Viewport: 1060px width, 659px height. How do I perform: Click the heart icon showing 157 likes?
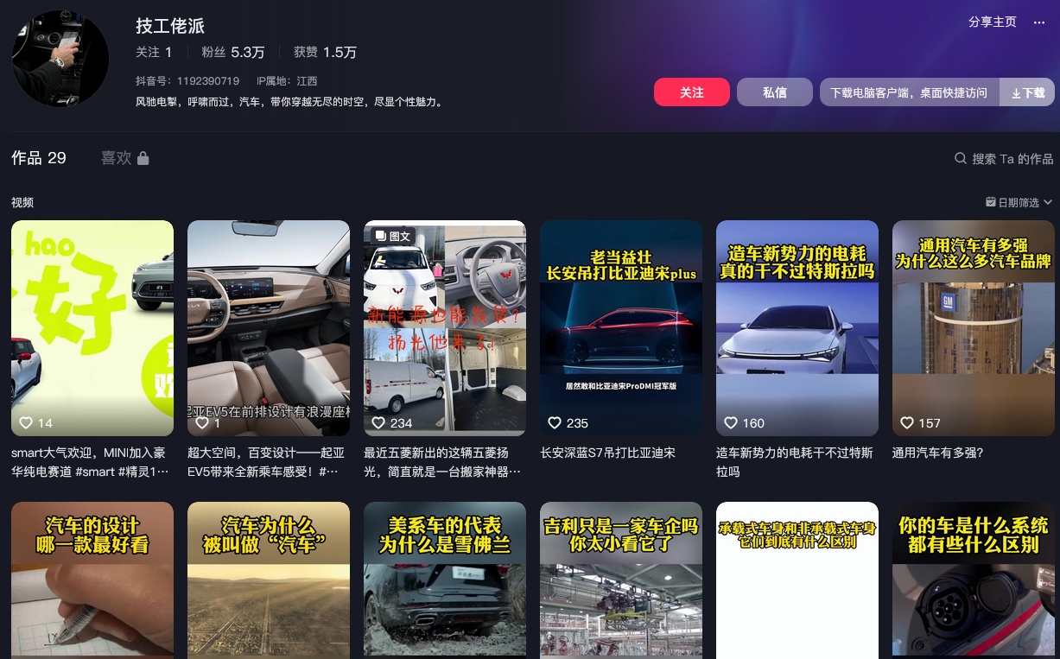tap(907, 423)
